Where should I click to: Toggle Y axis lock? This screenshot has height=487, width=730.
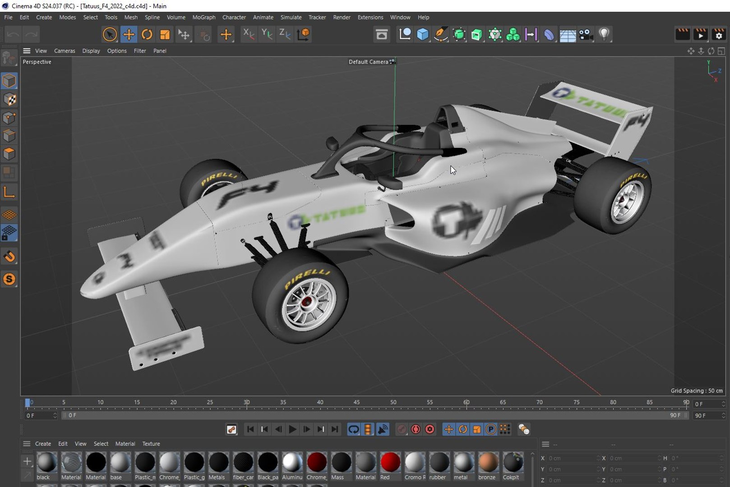[x=267, y=34]
